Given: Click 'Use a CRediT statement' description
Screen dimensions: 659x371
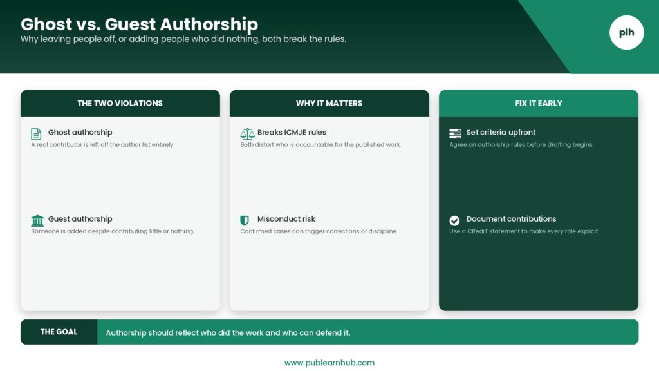Looking at the screenshot, I should pyautogui.click(x=524, y=231).
